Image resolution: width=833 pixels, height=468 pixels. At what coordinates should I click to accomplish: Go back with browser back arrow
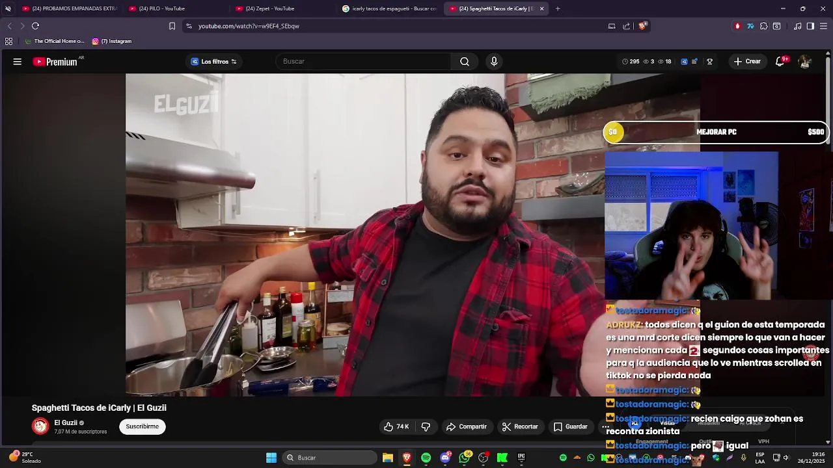coord(9,26)
